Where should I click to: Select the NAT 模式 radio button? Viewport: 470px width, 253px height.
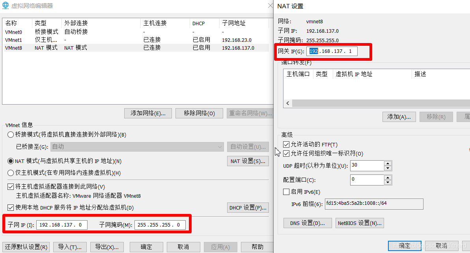11,161
